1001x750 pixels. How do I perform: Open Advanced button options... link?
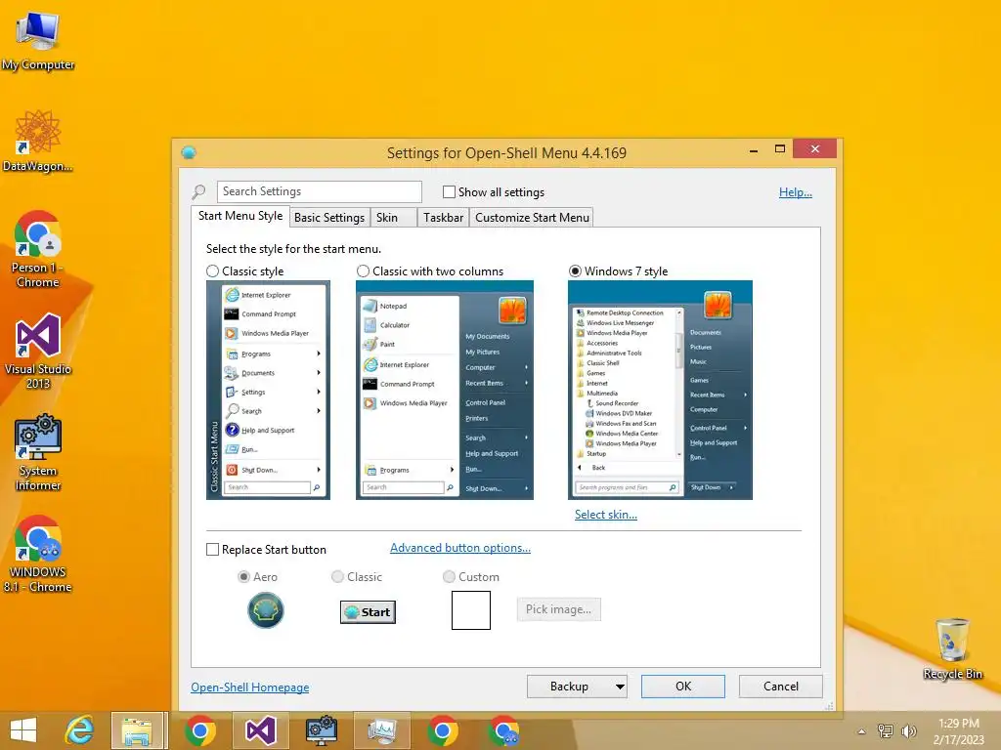460,548
